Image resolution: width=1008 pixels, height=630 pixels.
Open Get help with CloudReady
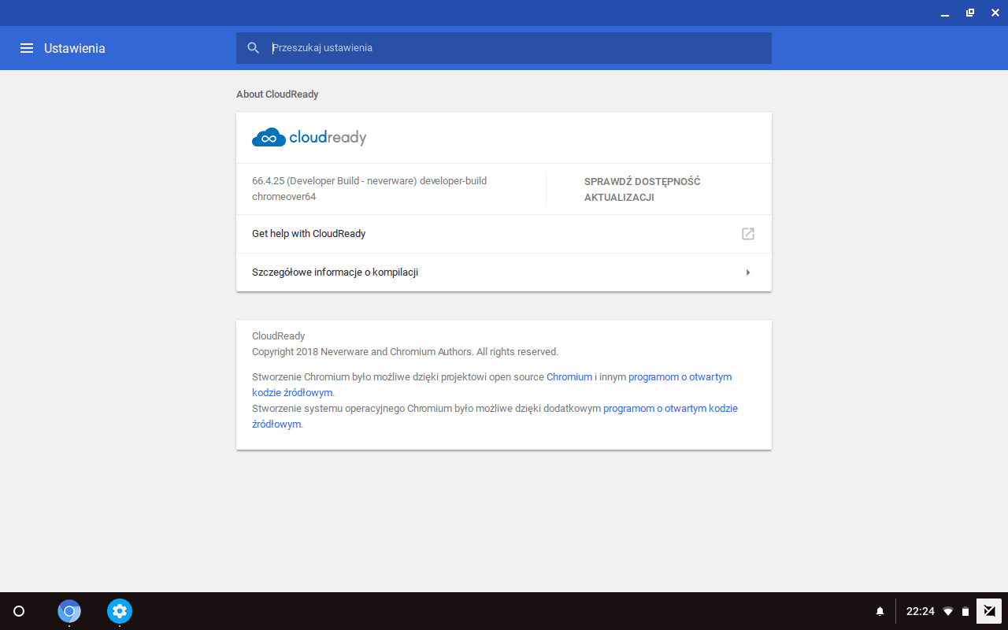pyautogui.click(x=504, y=234)
